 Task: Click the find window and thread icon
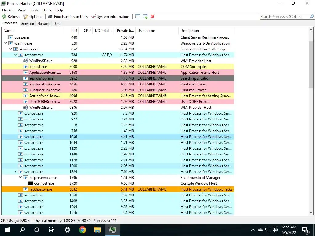pyautogui.click(x=145, y=17)
